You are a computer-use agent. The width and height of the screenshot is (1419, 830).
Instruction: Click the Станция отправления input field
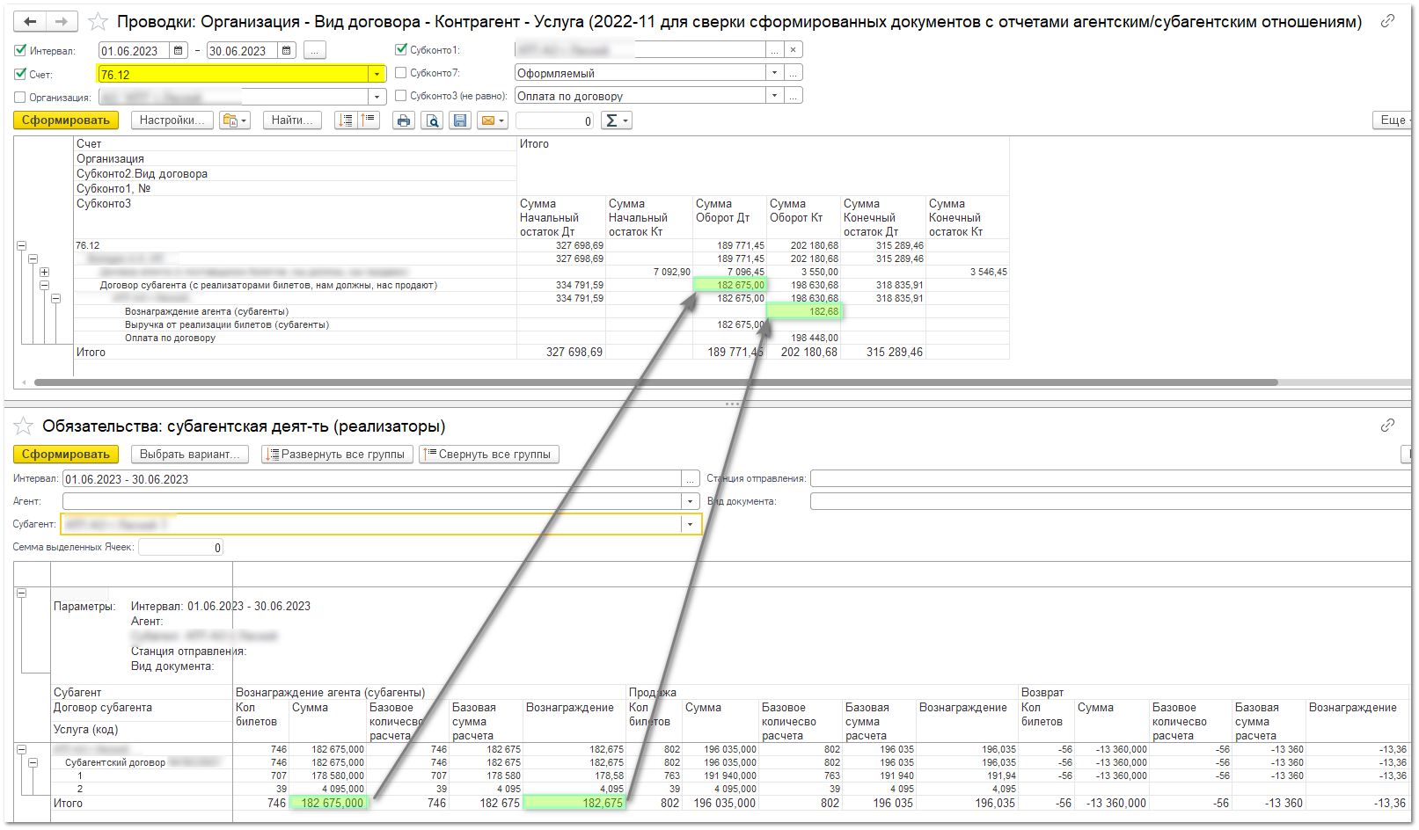click(x=1108, y=478)
